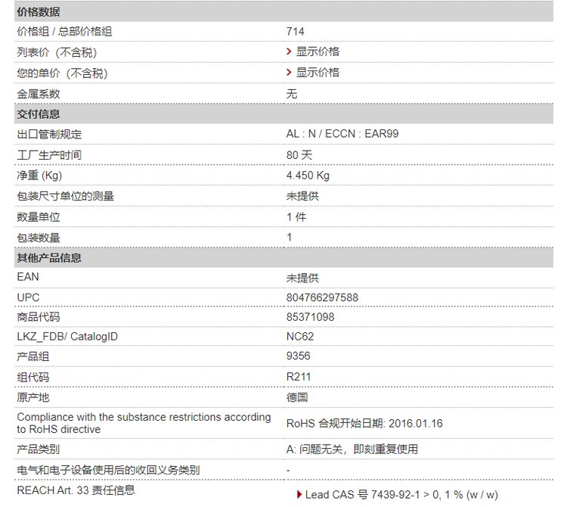Screen dimensions: 567x507
Task: Click the red chevron beside 列表价 显示价格
Action: coord(290,51)
